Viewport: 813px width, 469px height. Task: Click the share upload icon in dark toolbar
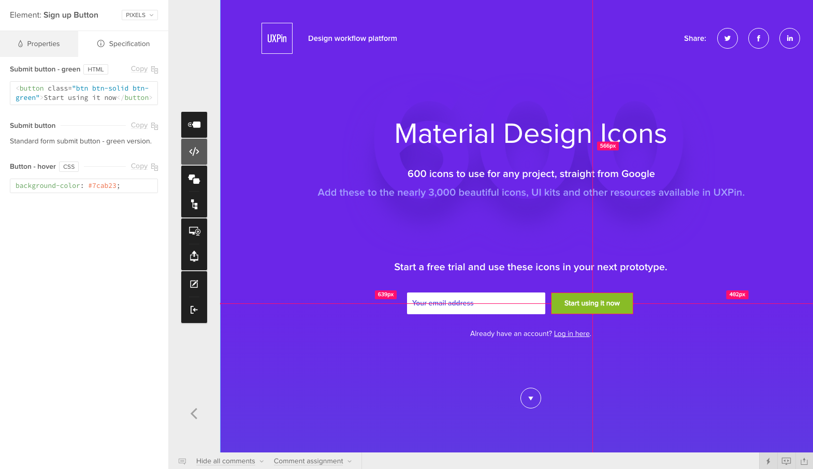click(194, 257)
